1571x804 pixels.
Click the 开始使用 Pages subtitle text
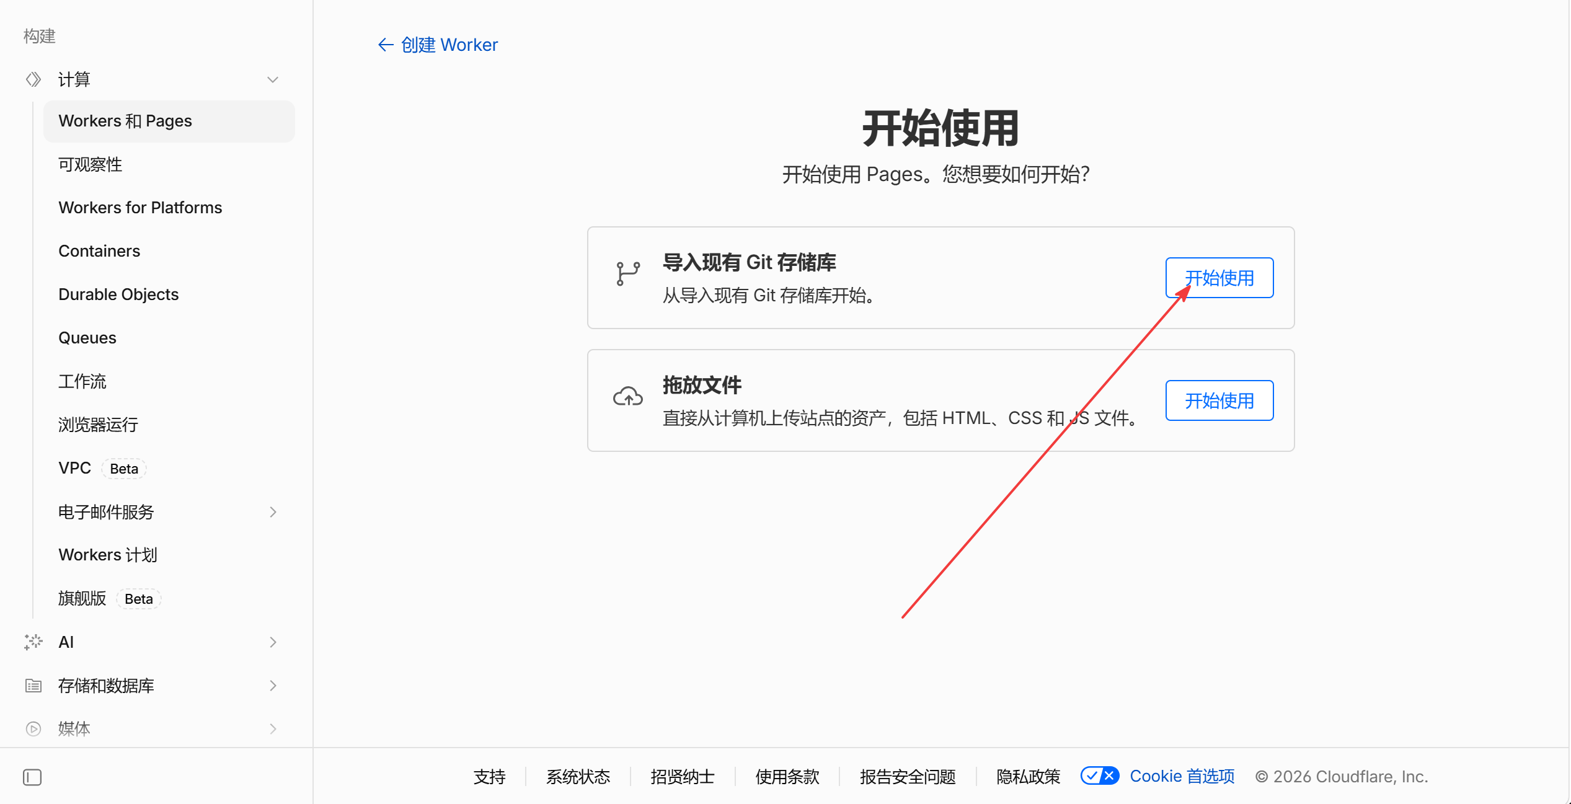click(936, 174)
